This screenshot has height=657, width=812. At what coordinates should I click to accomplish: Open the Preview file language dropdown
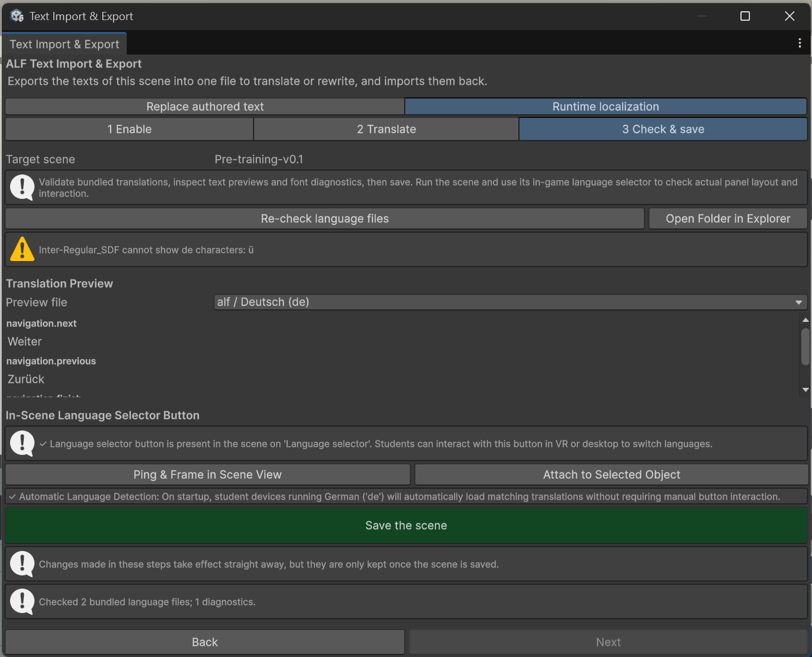pyautogui.click(x=510, y=302)
